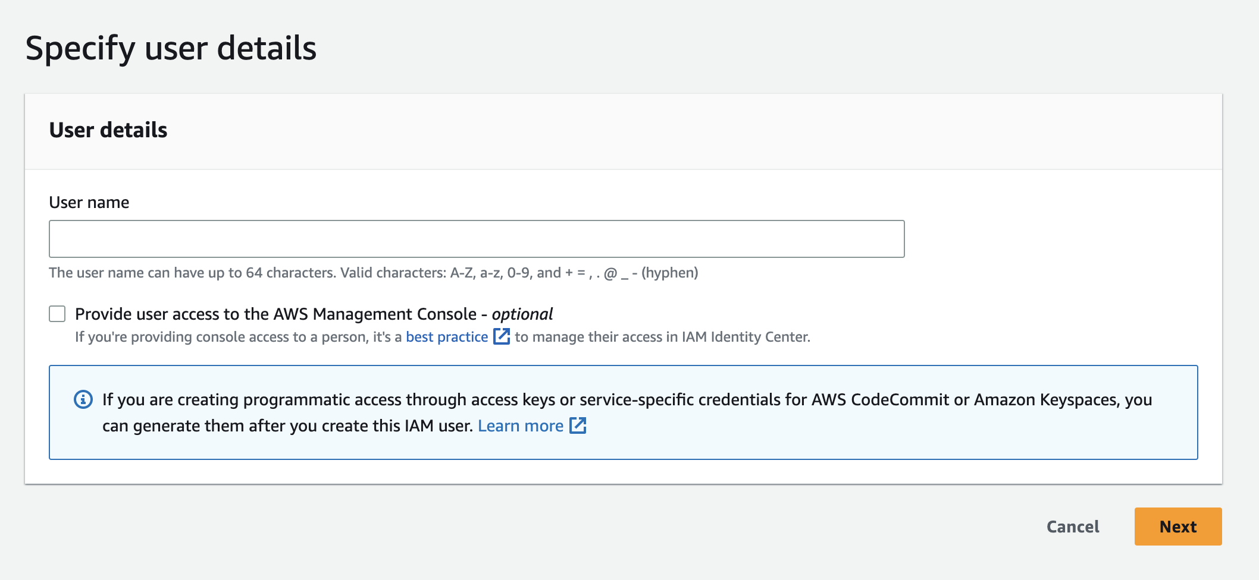The height and width of the screenshot is (580, 1259).
Task: Select the User details section header
Action: 108,130
